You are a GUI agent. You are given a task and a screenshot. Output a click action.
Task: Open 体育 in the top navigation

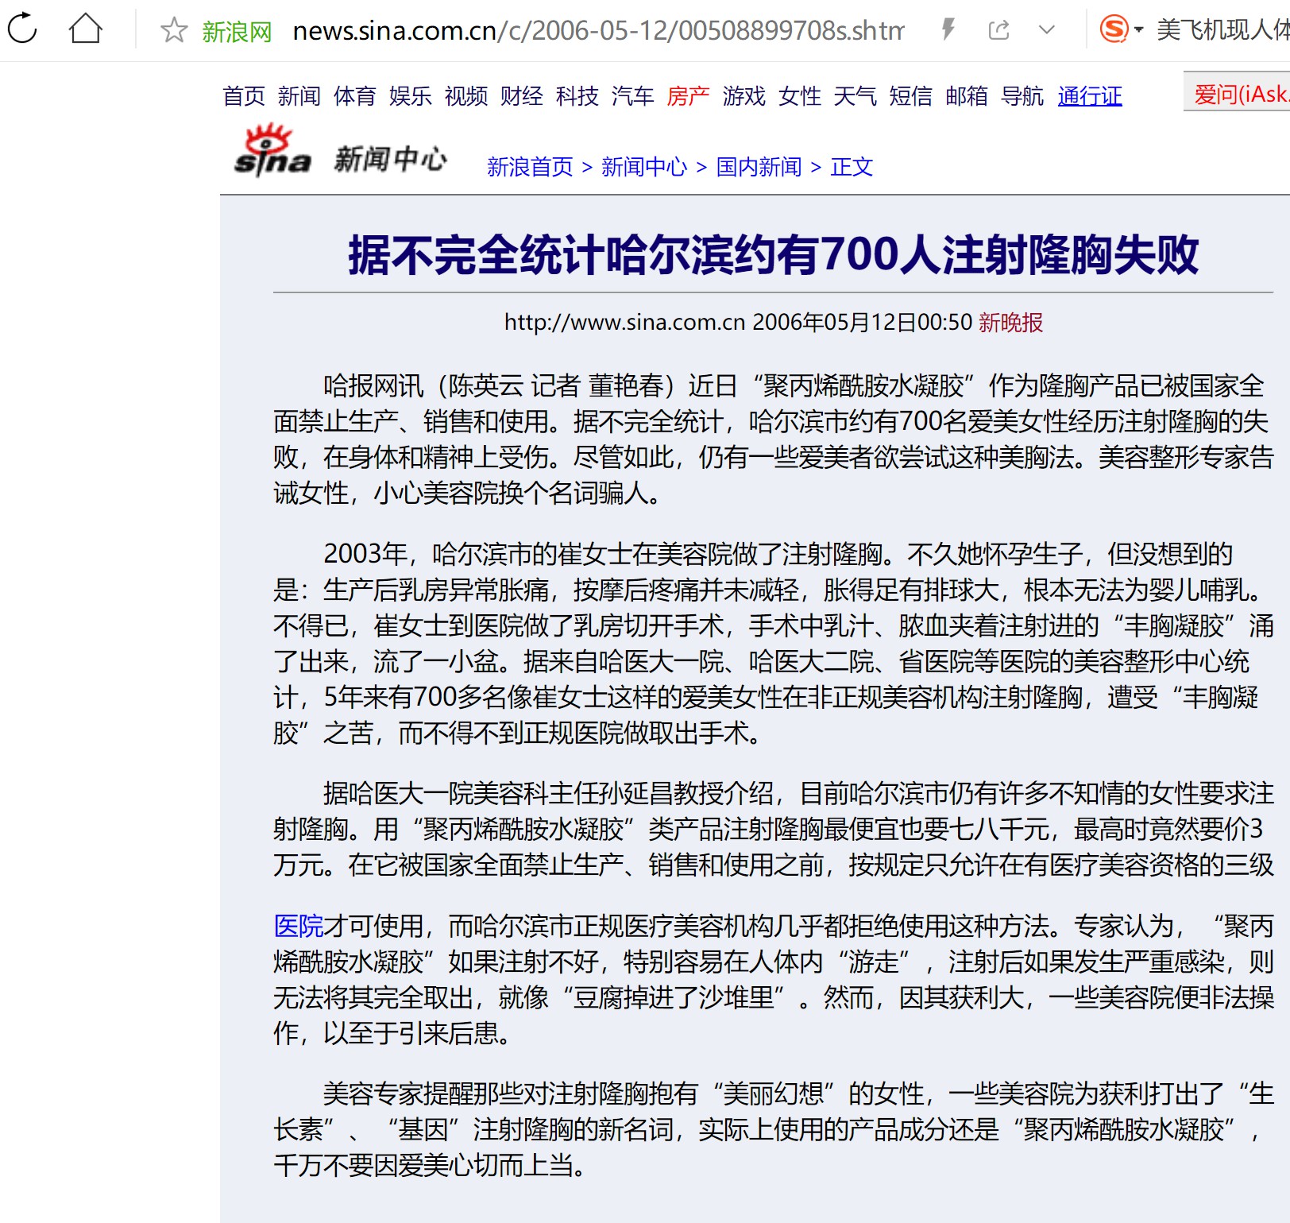coord(355,96)
